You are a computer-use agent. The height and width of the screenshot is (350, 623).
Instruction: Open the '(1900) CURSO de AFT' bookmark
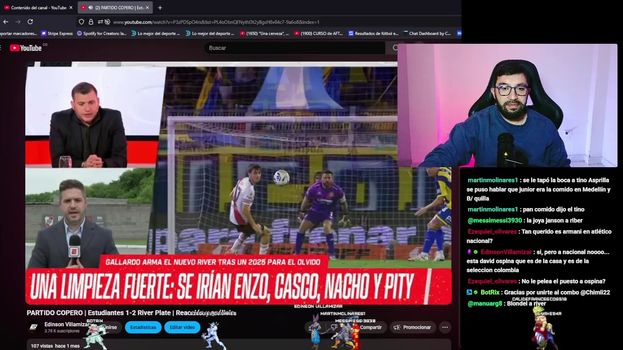click(x=319, y=34)
